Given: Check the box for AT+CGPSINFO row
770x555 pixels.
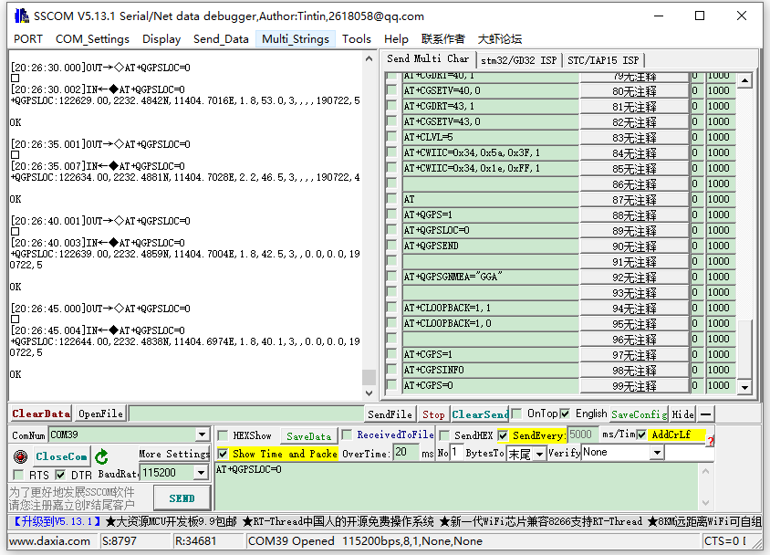Looking at the screenshot, I should point(391,370).
